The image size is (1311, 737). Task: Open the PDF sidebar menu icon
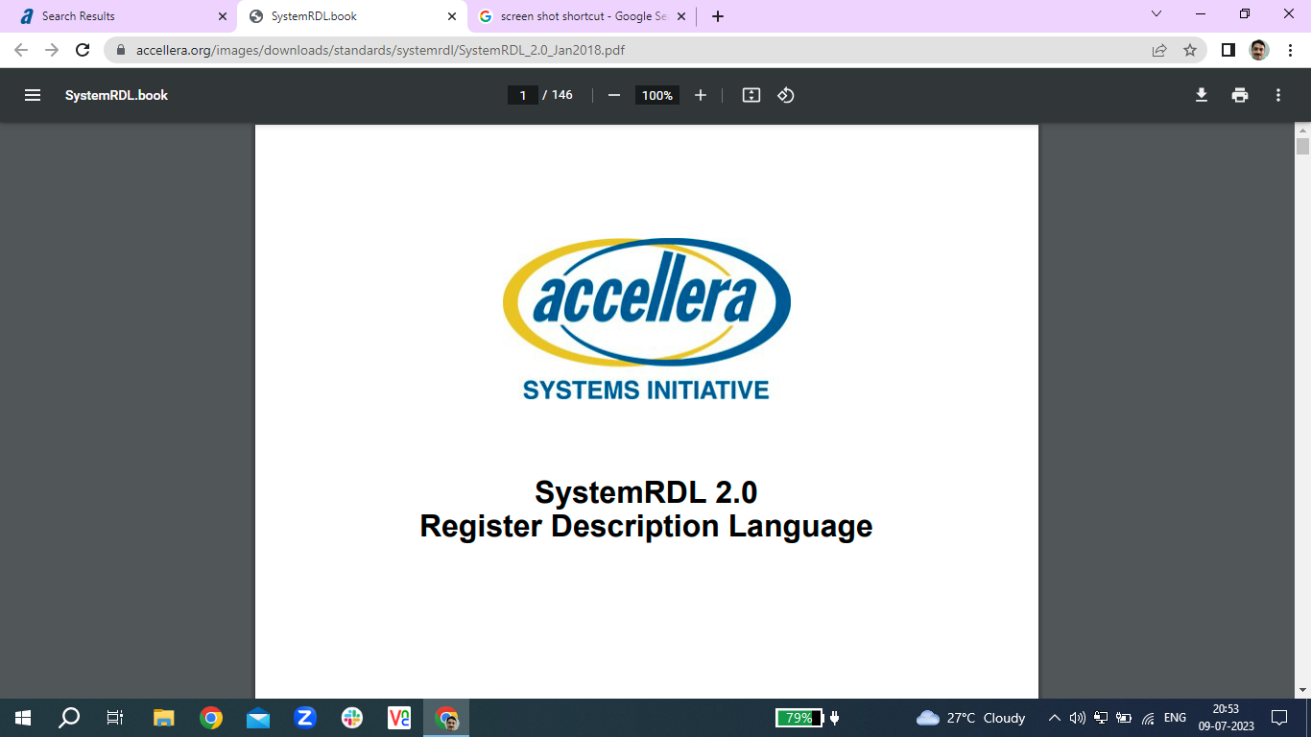(33, 95)
